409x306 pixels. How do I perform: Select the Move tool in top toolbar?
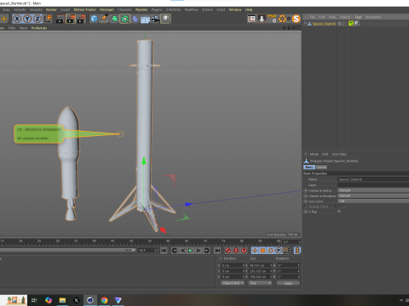tap(4, 19)
